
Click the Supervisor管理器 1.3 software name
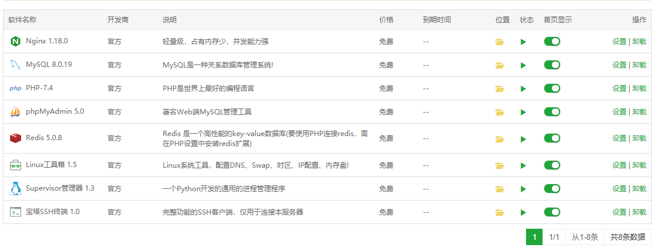60,188
